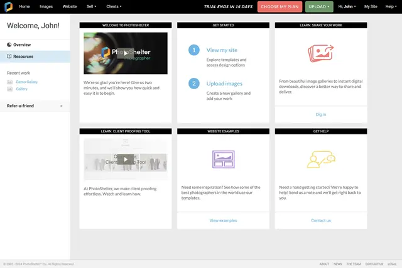Go to the Images section
This screenshot has width=402, height=268.
tap(46, 7)
